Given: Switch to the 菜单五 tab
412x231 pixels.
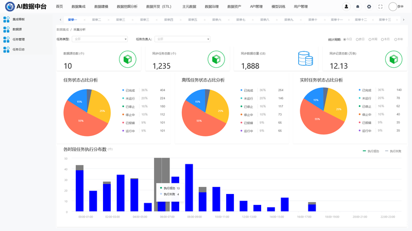Looking at the screenshot, I should click(192, 20).
